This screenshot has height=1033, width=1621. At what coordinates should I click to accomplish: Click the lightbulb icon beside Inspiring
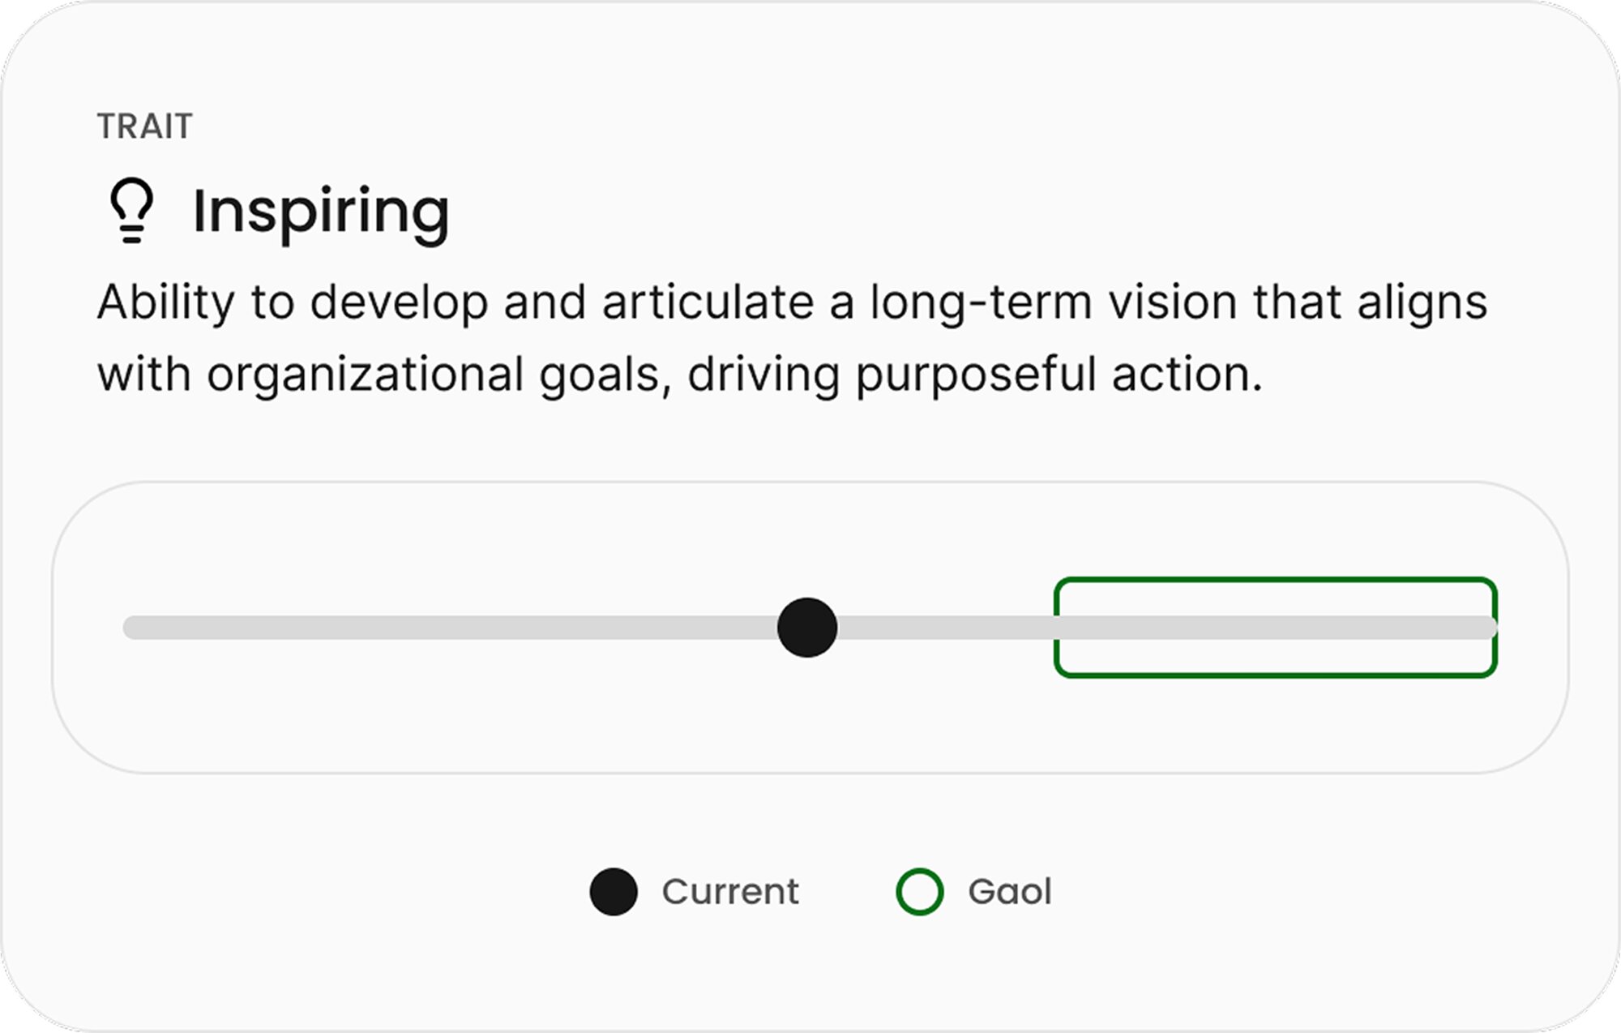pos(132,211)
